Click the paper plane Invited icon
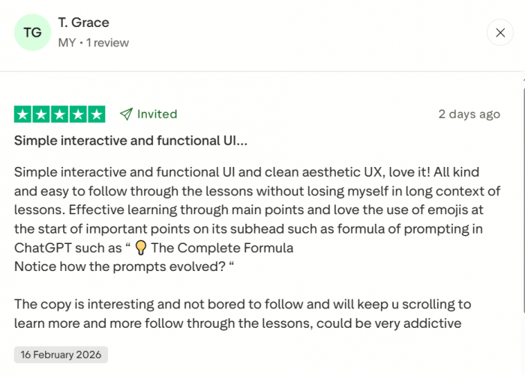This screenshot has width=525, height=375. pyautogui.click(x=126, y=115)
